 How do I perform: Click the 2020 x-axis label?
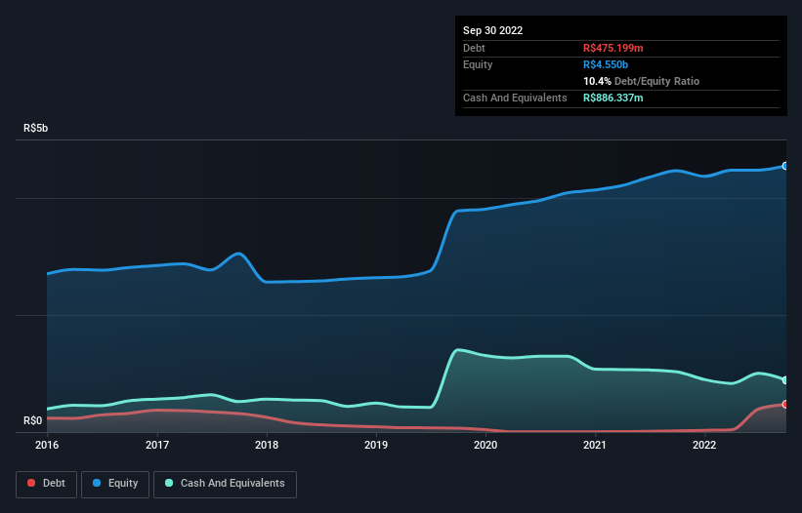coord(485,445)
